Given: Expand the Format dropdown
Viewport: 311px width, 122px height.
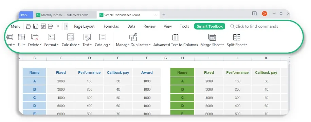Looking at the screenshot, I should pyautogui.click(x=58, y=45).
